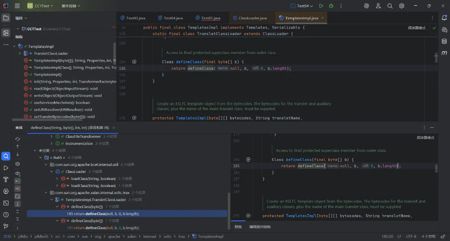Open the AI Assistant spiral icon in title bar
The width and height of the screenshot is (450, 241).
[367, 6]
